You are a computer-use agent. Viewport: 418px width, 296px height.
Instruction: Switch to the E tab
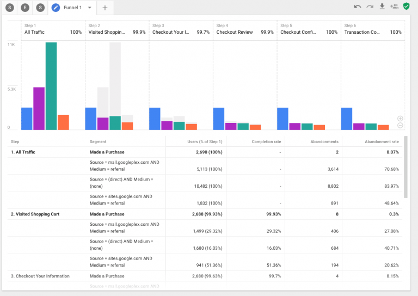[x=25, y=8]
